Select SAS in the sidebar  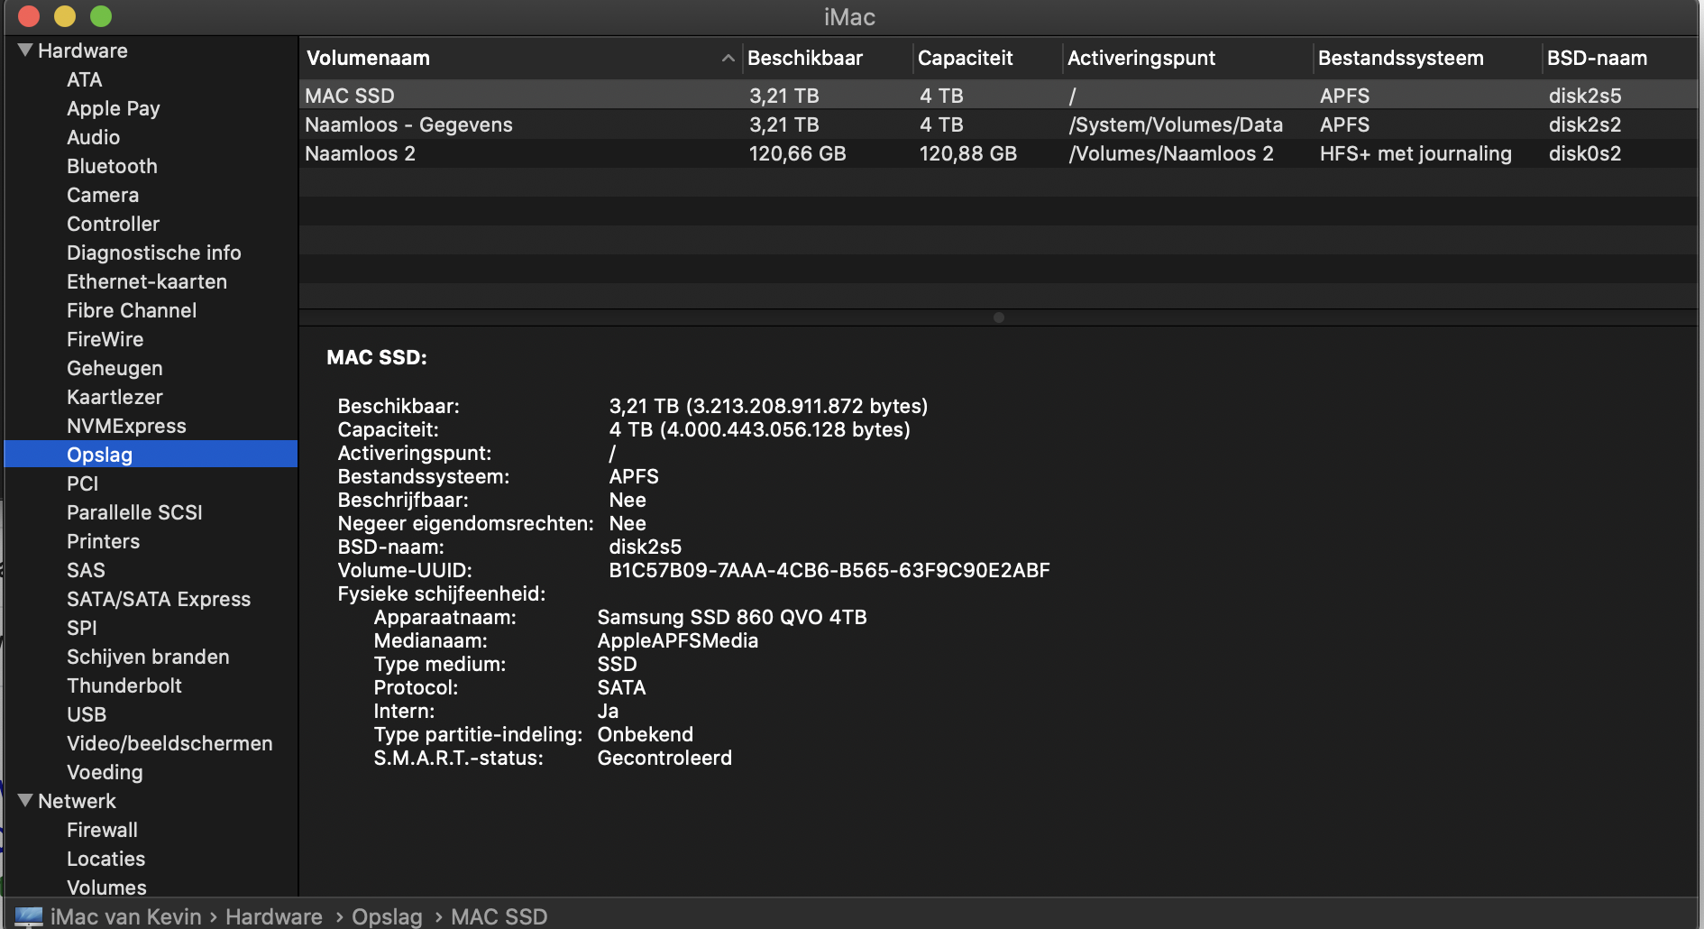[86, 570]
